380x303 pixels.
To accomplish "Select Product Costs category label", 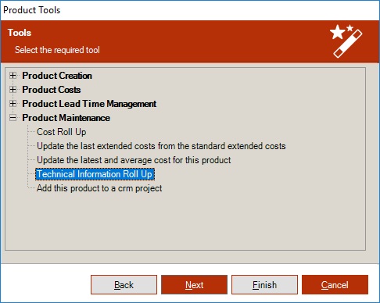I will coord(52,90).
